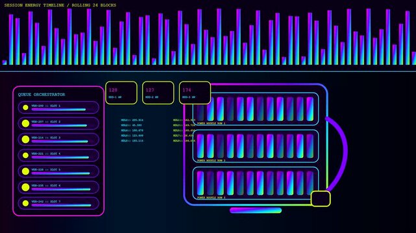
Task: Click the MDL2 reading 45.388
Action: tap(131, 125)
